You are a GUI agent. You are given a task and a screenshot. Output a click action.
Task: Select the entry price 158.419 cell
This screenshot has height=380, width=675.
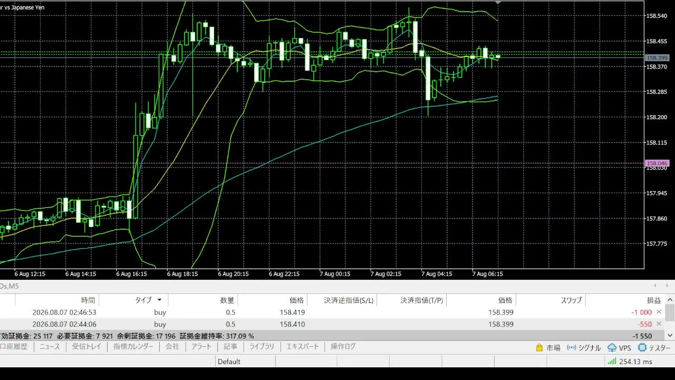point(292,312)
